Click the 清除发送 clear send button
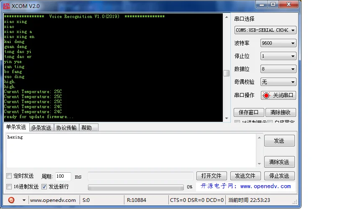This screenshot has width=343, height=209. pyautogui.click(x=279, y=162)
